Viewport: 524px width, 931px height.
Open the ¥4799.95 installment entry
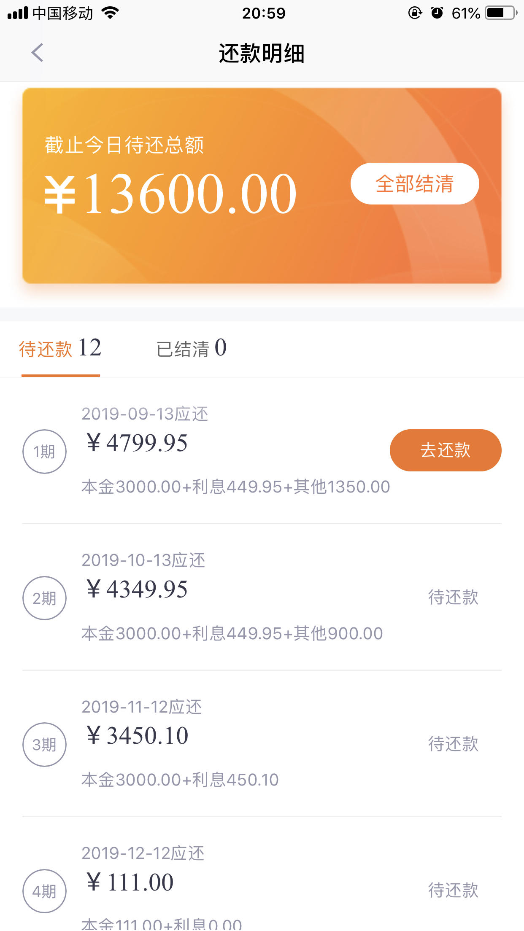pos(262,450)
